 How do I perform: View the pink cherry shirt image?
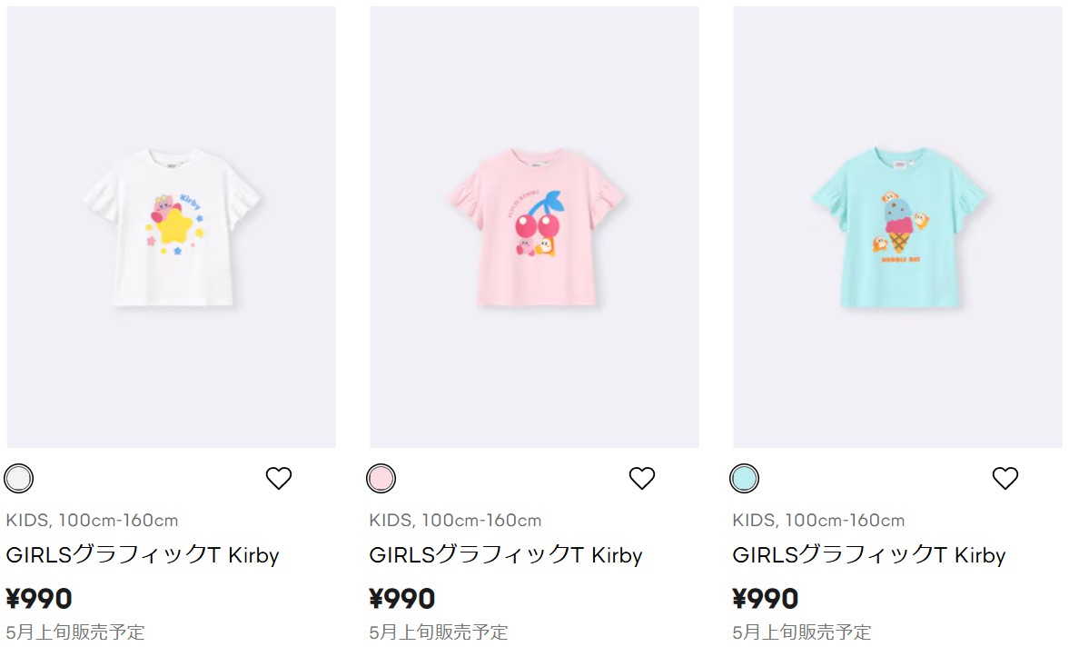(x=535, y=227)
